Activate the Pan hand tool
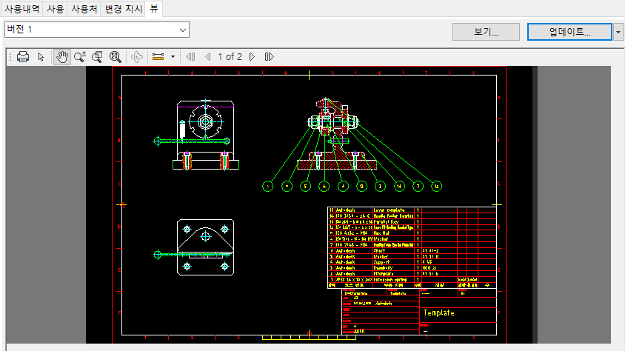Image resolution: width=625 pixels, height=351 pixels. [61, 57]
